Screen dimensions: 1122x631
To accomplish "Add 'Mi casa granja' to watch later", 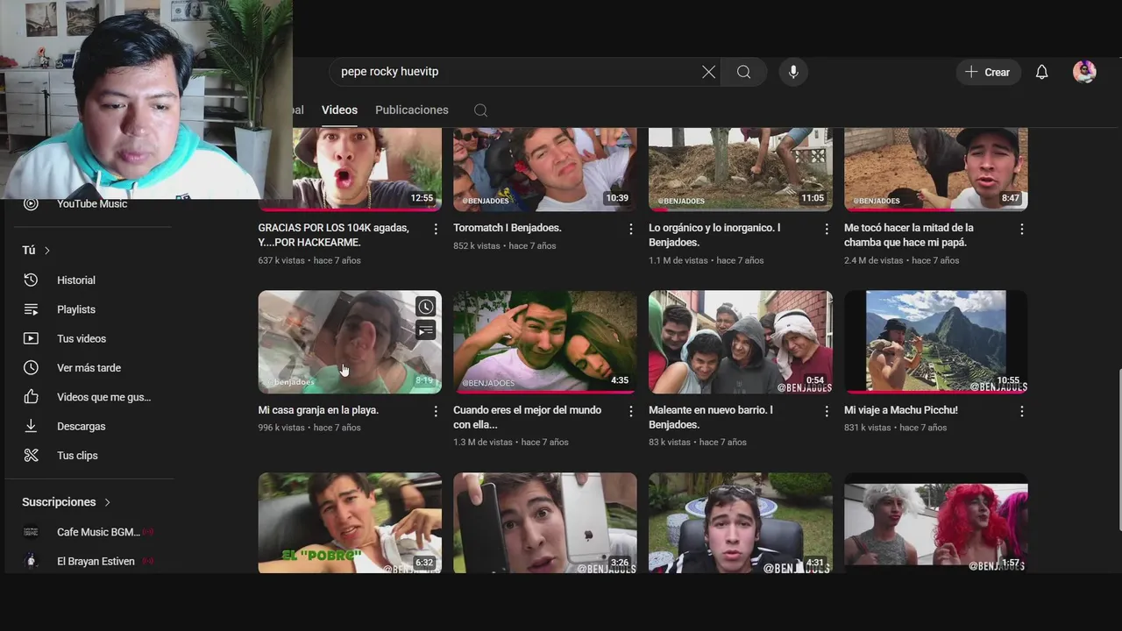I will pyautogui.click(x=425, y=307).
